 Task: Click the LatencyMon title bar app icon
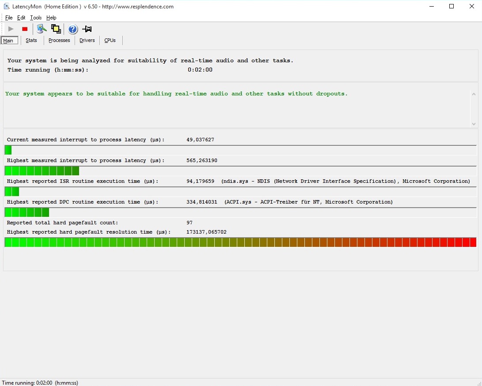point(7,7)
